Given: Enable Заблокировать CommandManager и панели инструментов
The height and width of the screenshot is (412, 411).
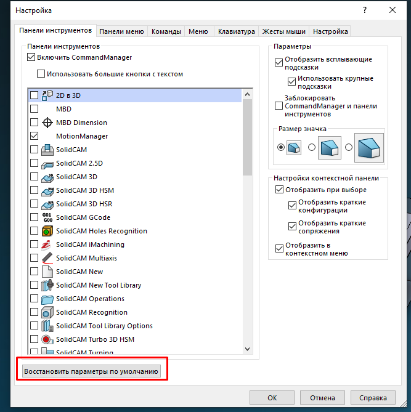Looking at the screenshot, I should (x=279, y=106).
